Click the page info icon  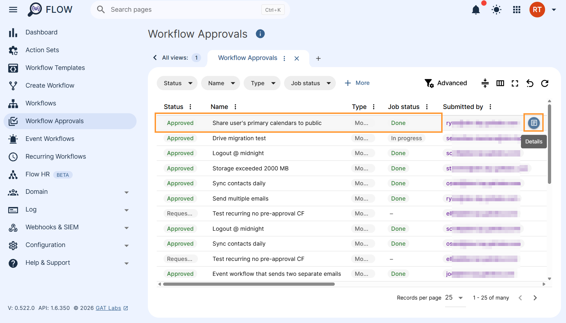click(x=260, y=34)
